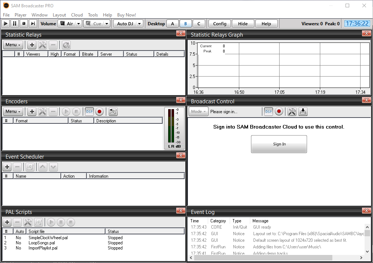Configure the selected statistic relay

pyautogui.click(x=43, y=45)
